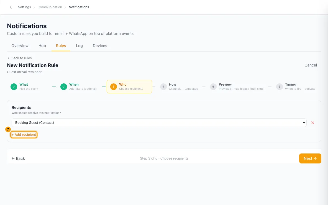Go to the Timing step label

pos(291,84)
